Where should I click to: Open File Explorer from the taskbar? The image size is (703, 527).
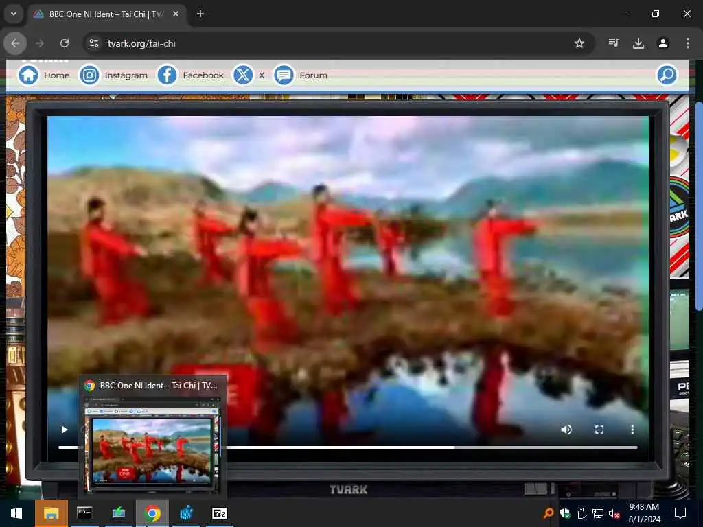click(x=51, y=513)
